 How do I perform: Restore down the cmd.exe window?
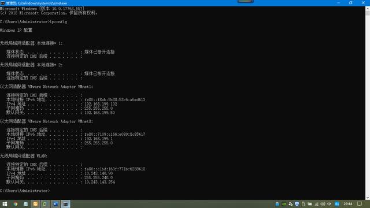coord(351,3)
